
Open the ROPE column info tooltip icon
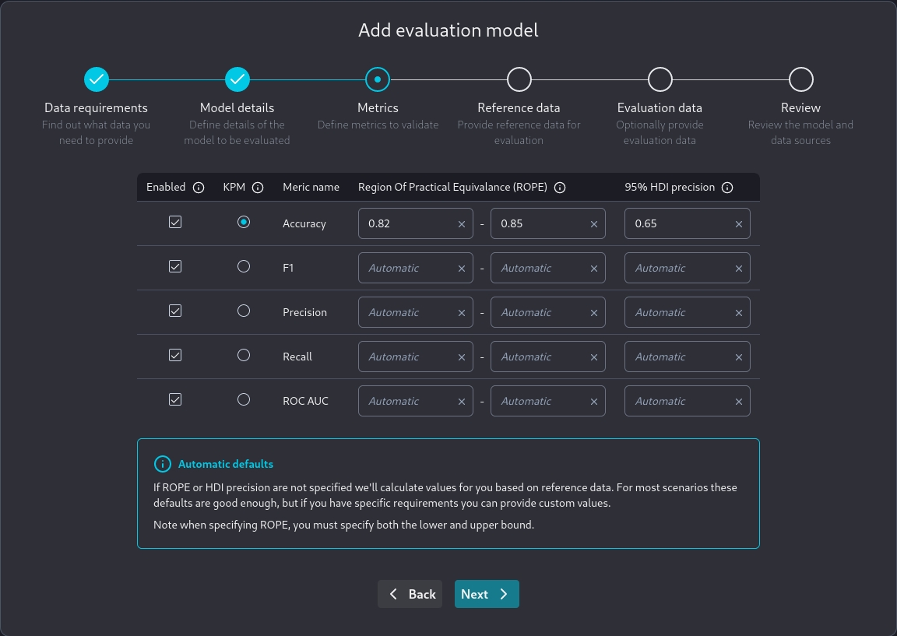coord(560,188)
